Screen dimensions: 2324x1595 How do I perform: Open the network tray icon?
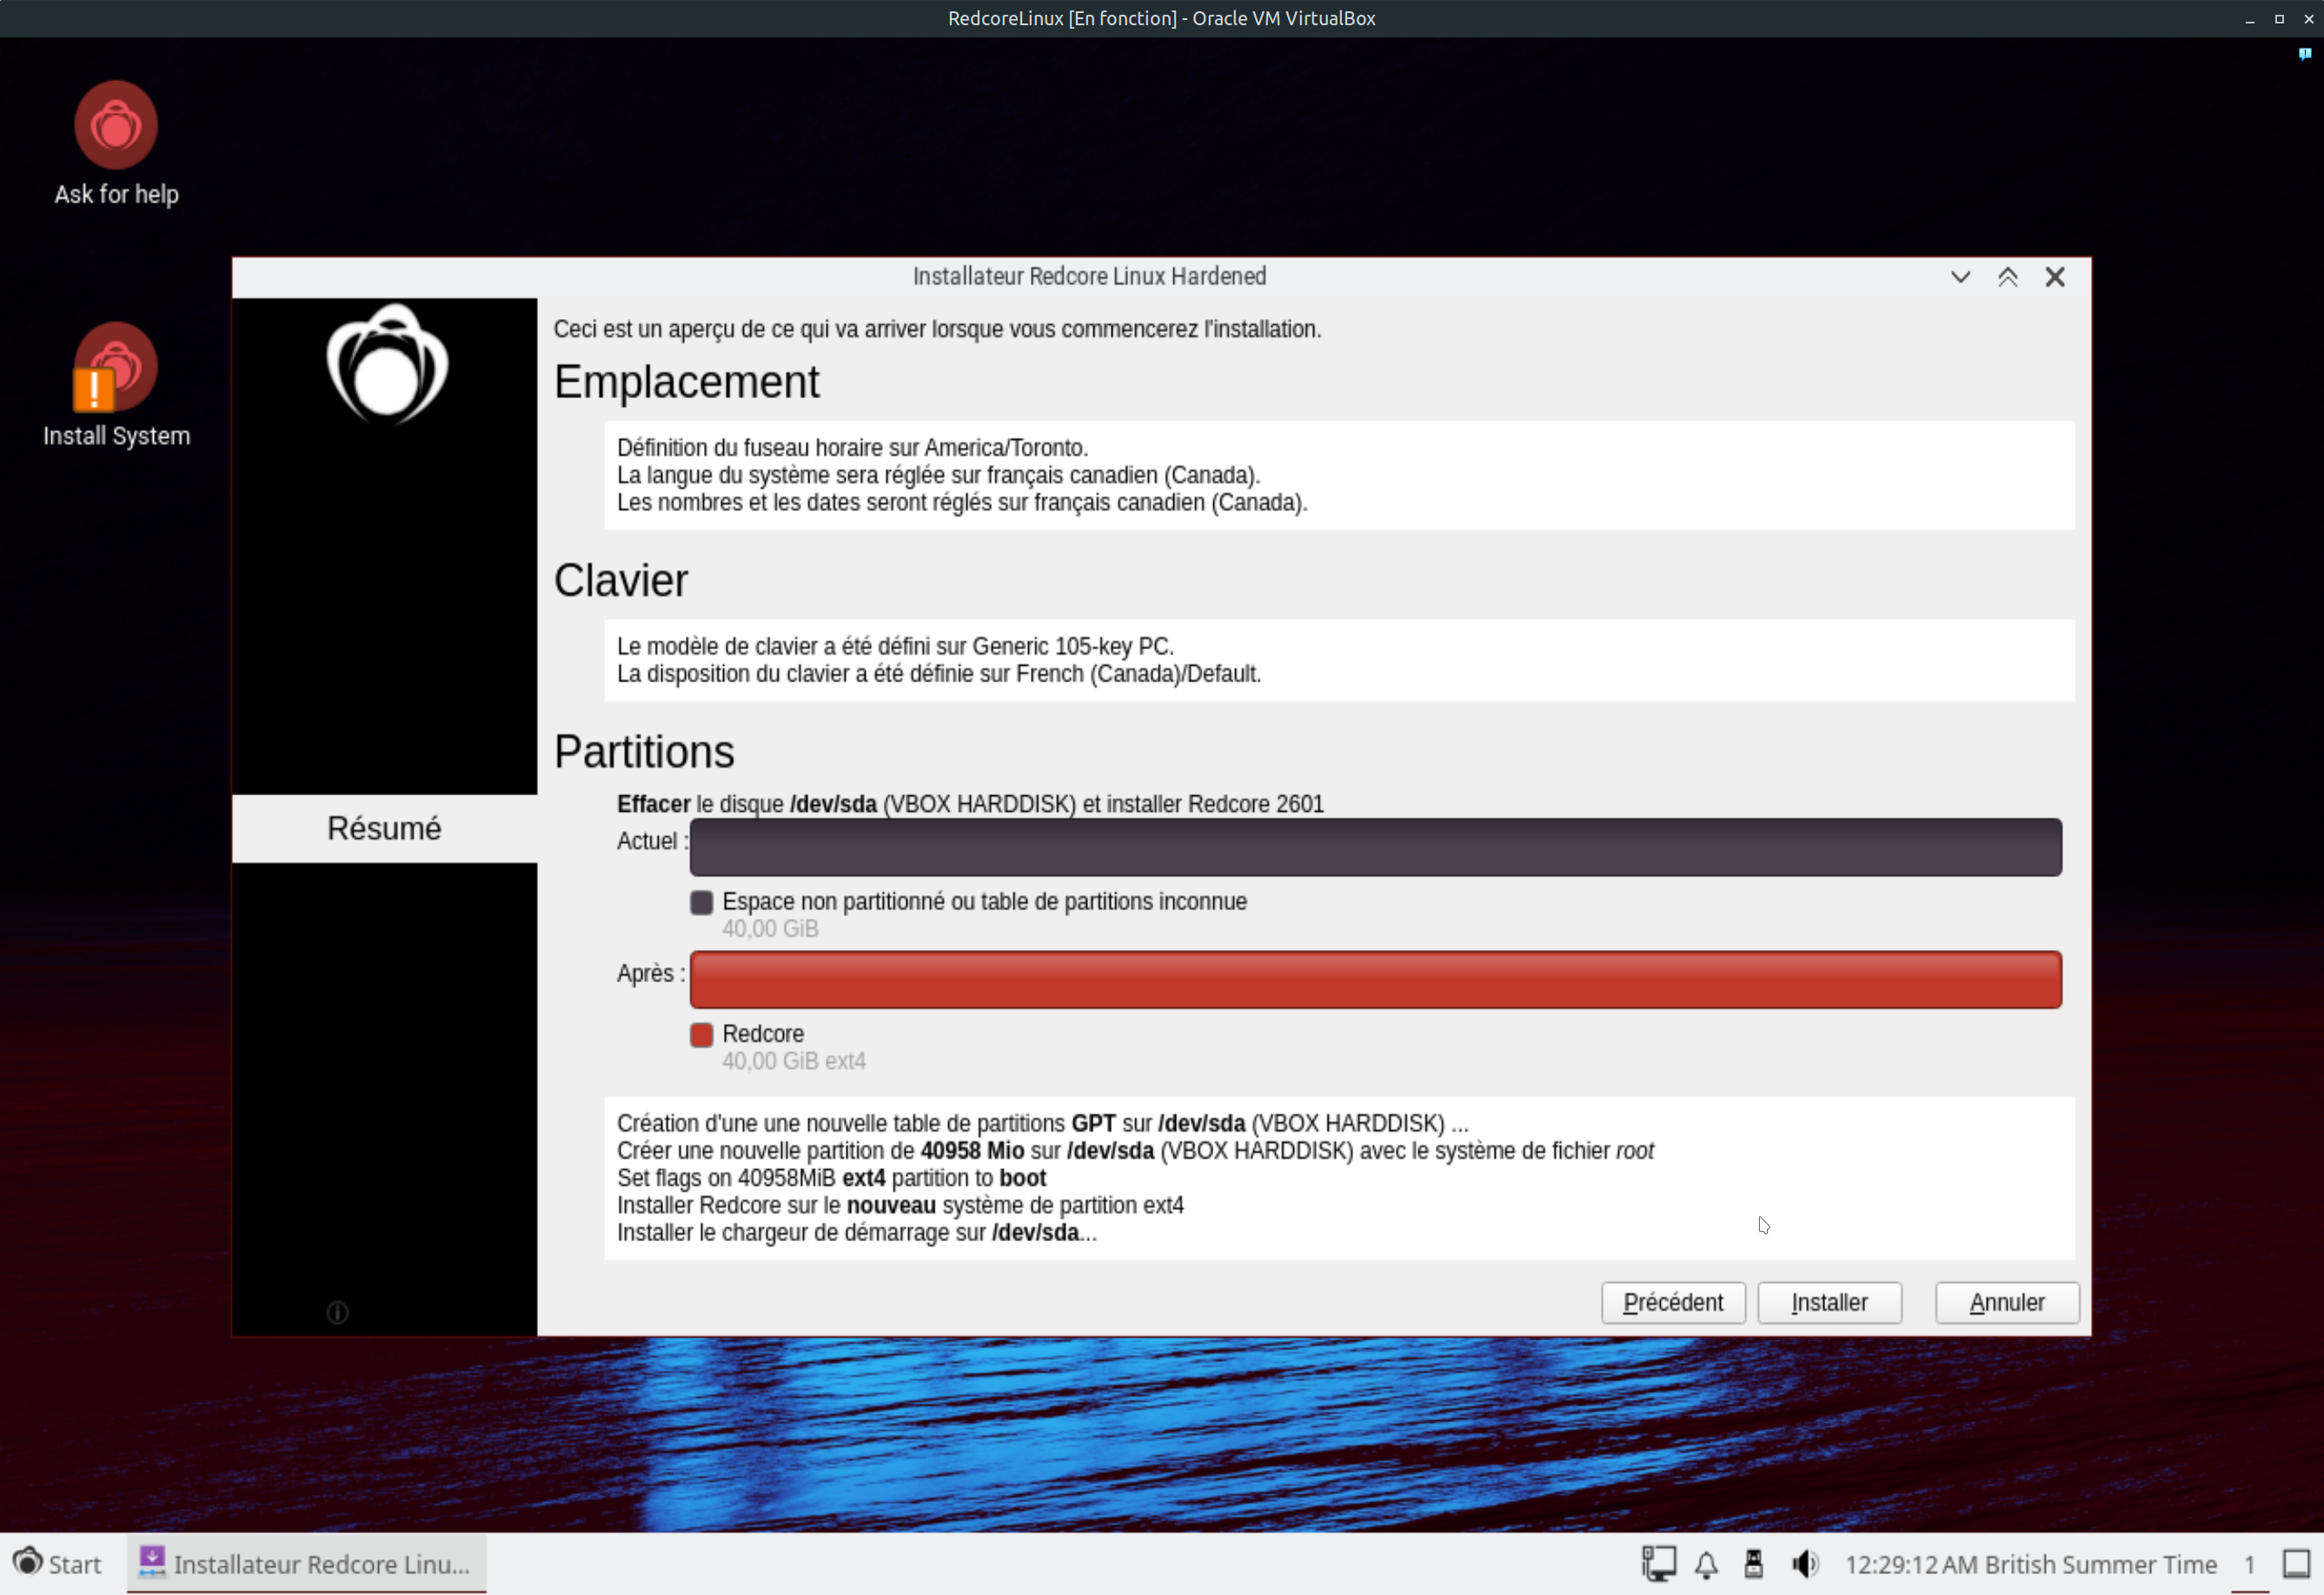point(1658,1564)
